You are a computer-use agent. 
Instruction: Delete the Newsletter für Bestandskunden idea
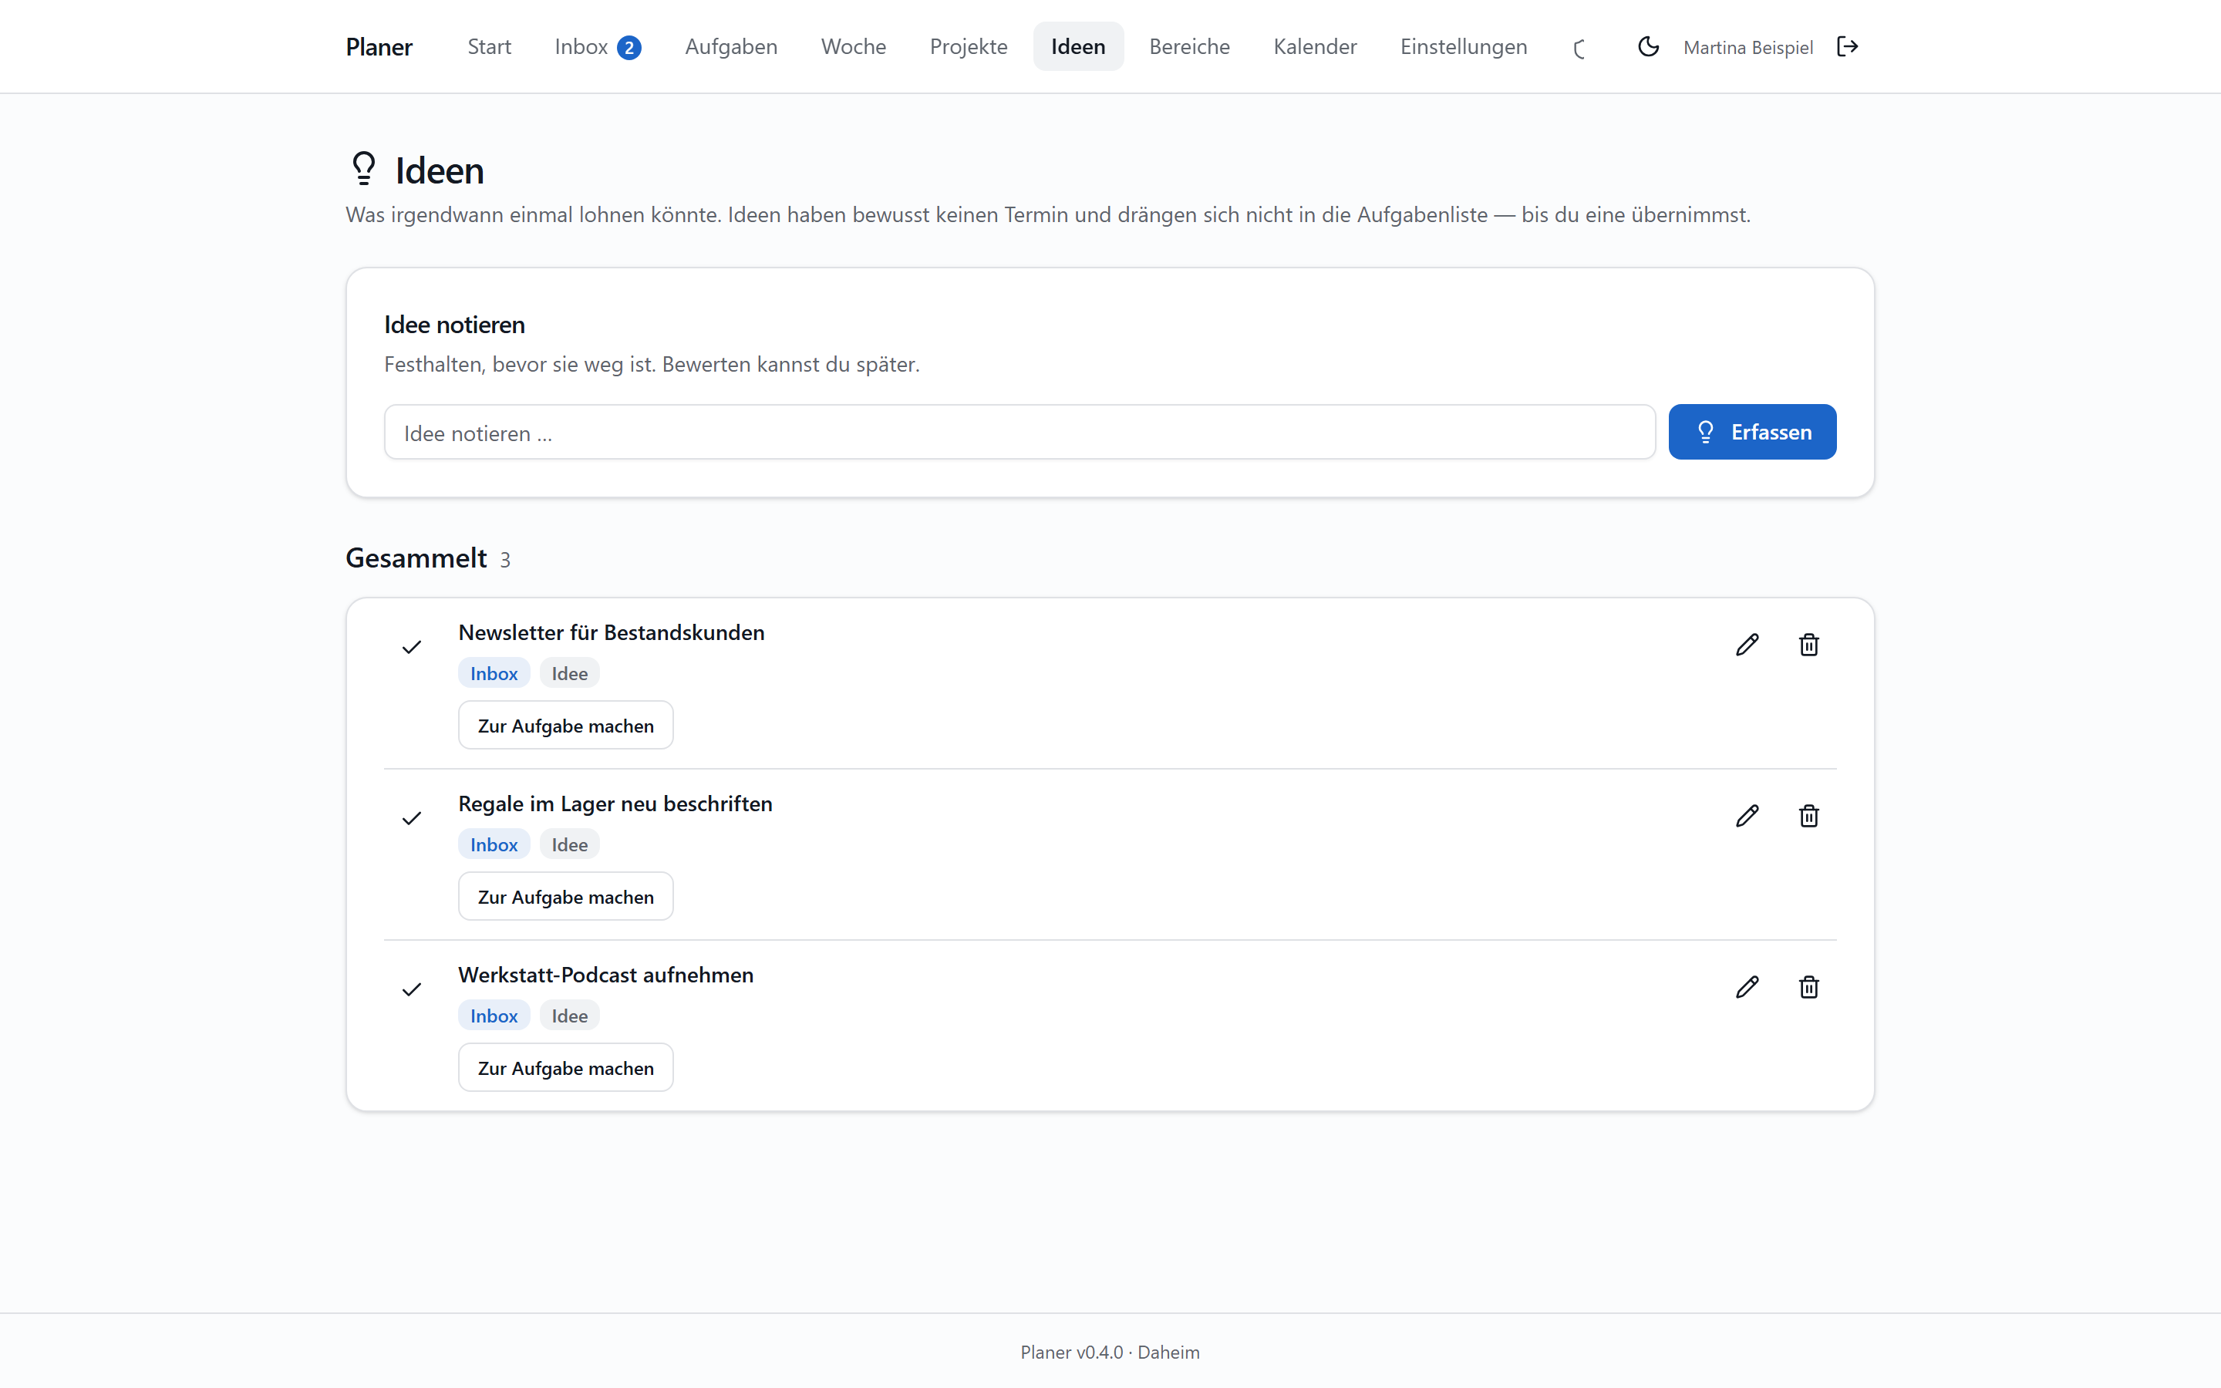[1808, 645]
